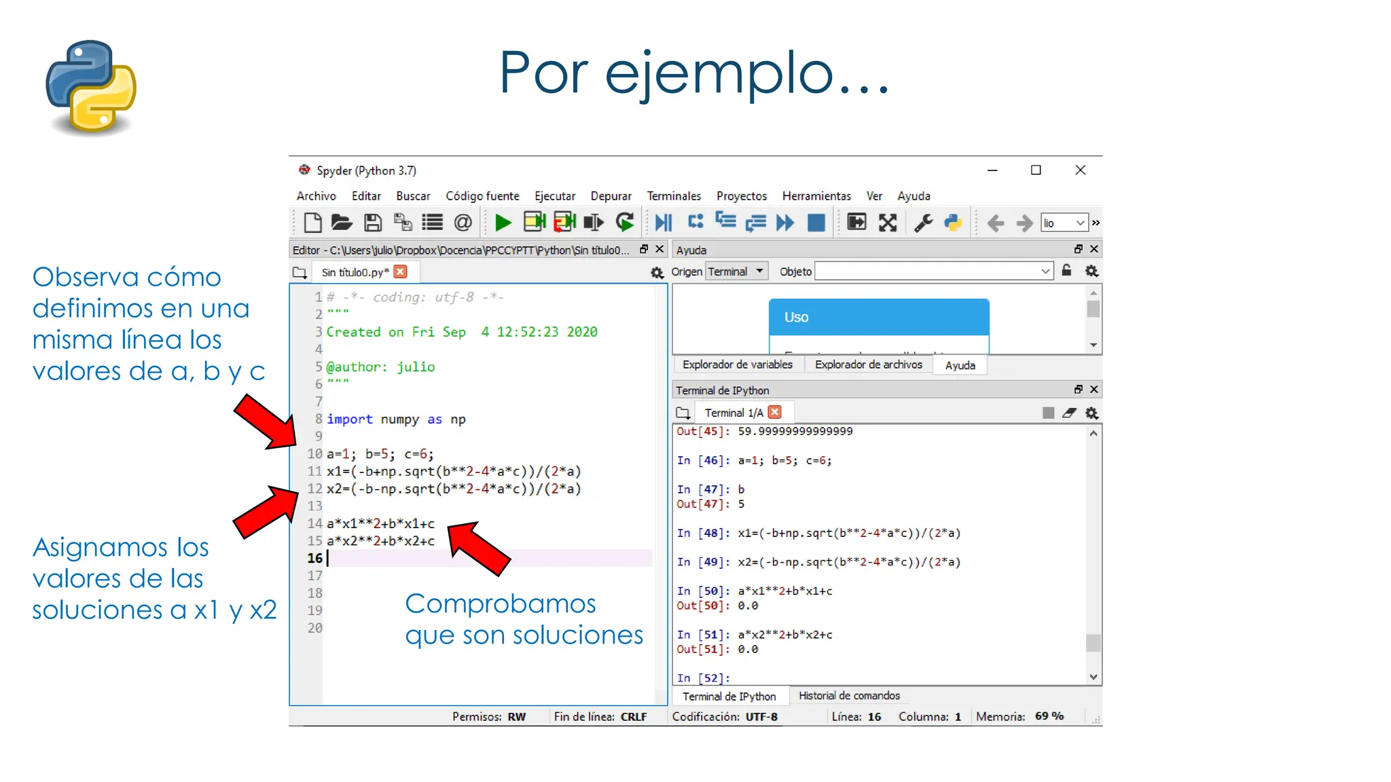Open working directory dropdown showing 'lio'
Image resolution: width=1391 pixels, height=782 pixels.
point(1064,223)
